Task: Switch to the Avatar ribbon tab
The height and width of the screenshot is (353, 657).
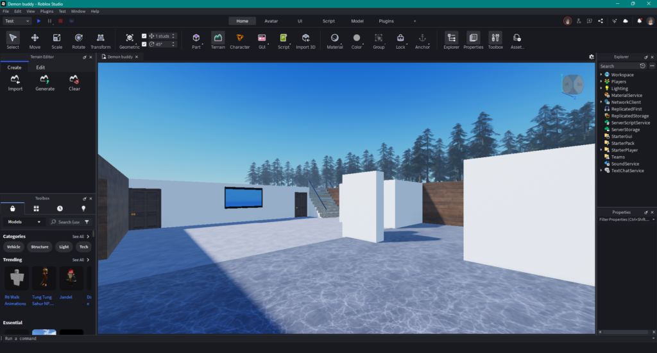Action: pyautogui.click(x=271, y=21)
